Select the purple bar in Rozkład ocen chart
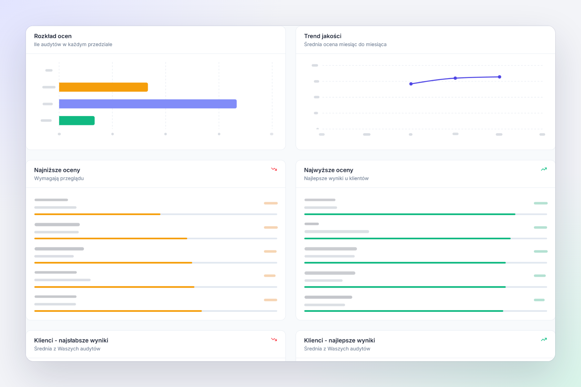This screenshot has height=387, width=581. pos(148,104)
